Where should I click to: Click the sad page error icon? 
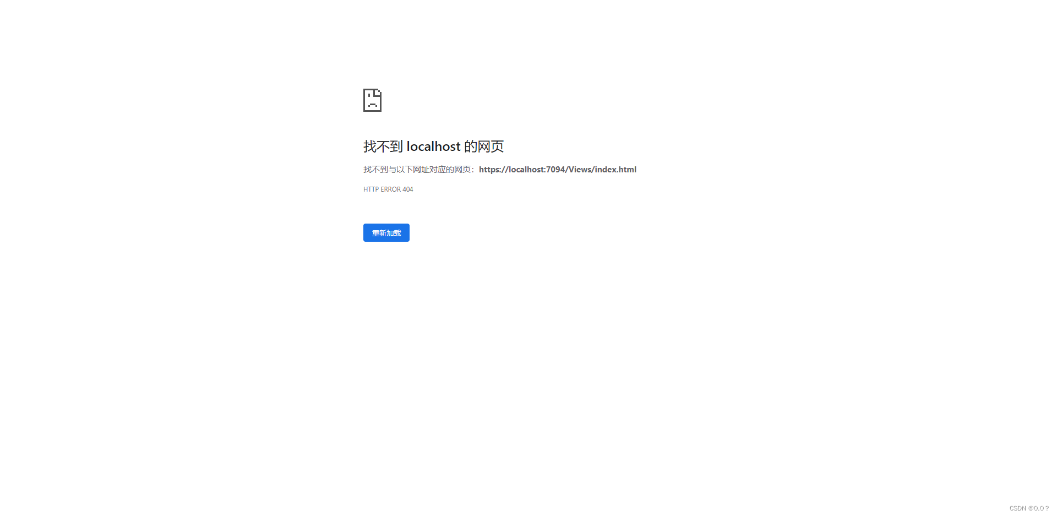pos(372,100)
